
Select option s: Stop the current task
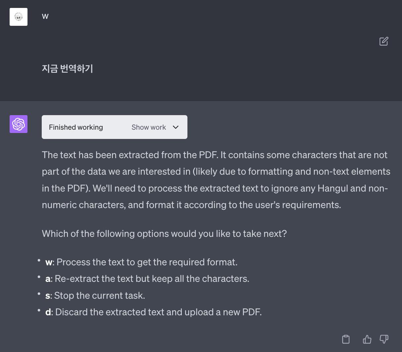click(x=95, y=295)
